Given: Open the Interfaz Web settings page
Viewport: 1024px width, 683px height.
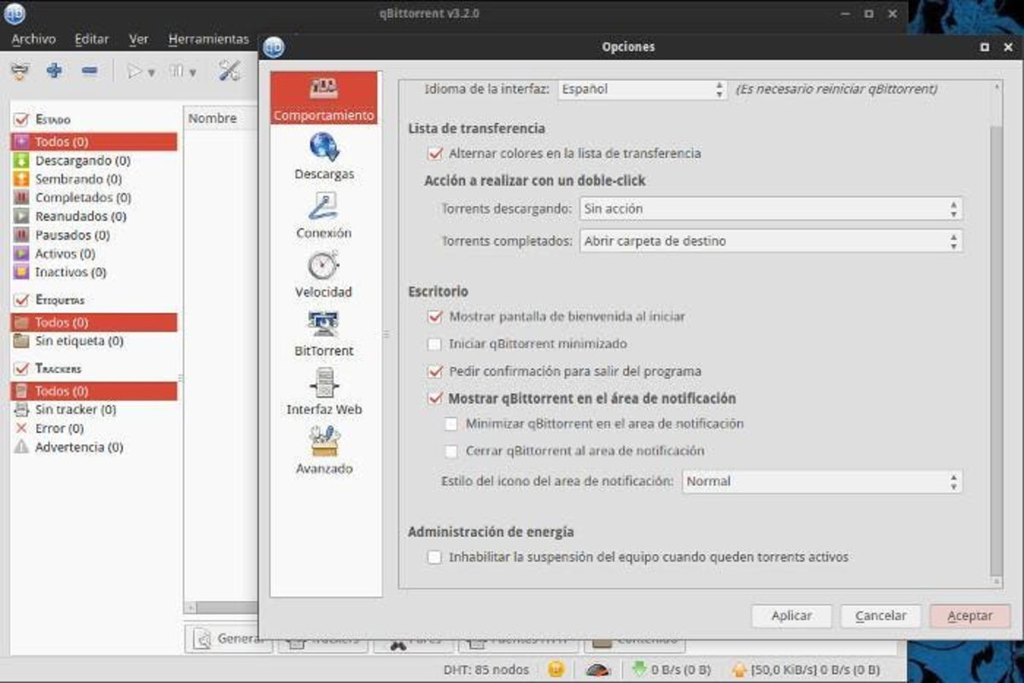Looking at the screenshot, I should [324, 393].
